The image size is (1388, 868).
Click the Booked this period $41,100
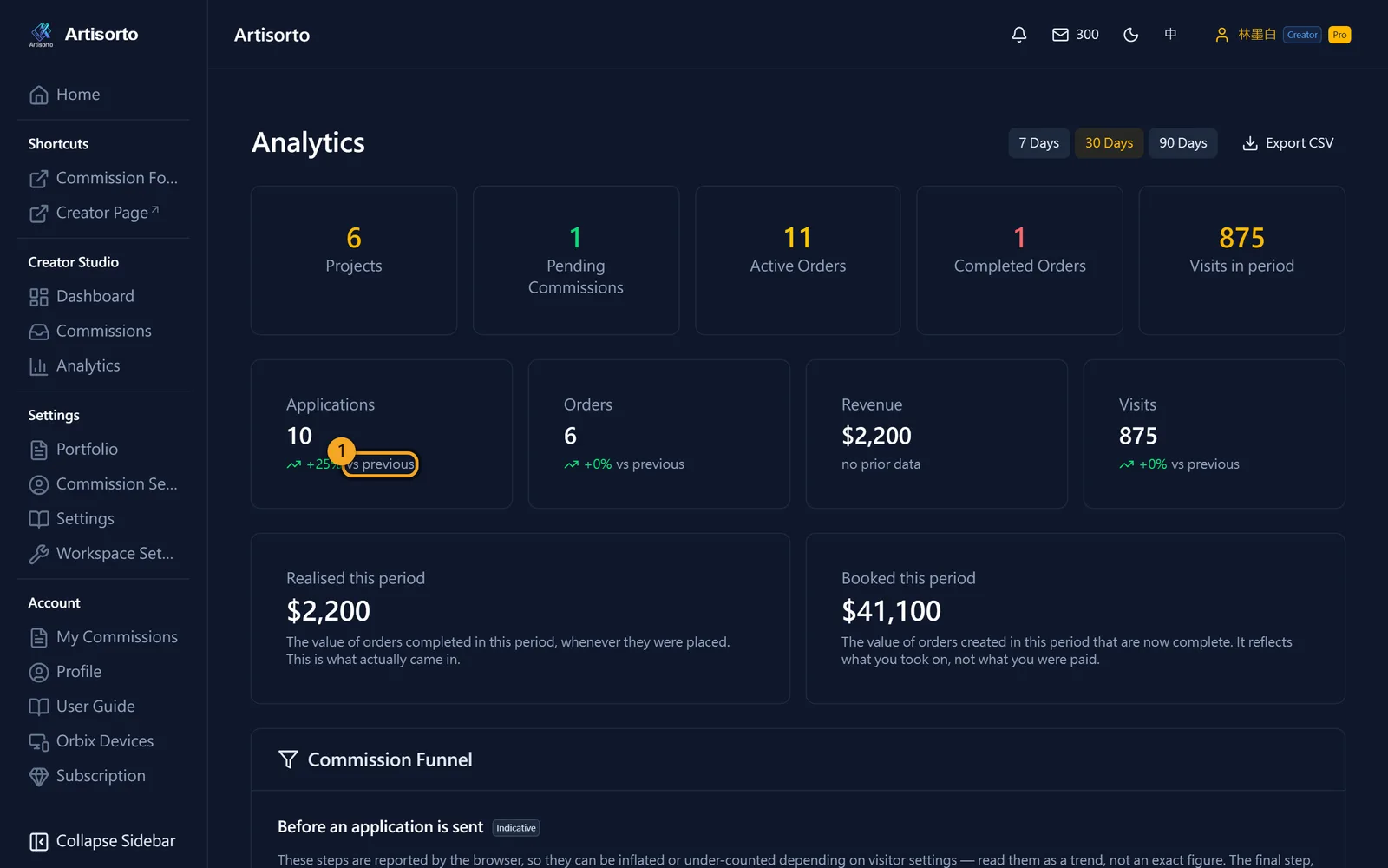tap(891, 611)
